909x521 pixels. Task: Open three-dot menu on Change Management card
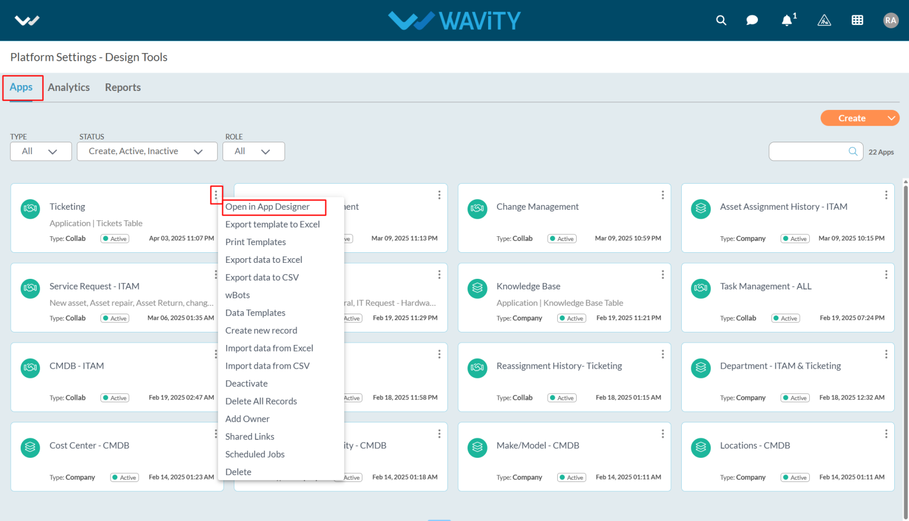[663, 195]
